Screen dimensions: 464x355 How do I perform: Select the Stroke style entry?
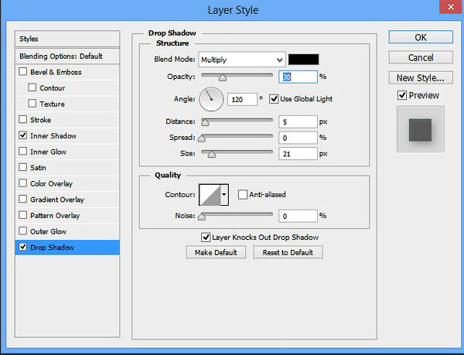tap(40, 120)
